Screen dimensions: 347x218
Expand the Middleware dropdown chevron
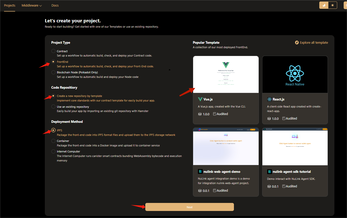click(x=41, y=6)
